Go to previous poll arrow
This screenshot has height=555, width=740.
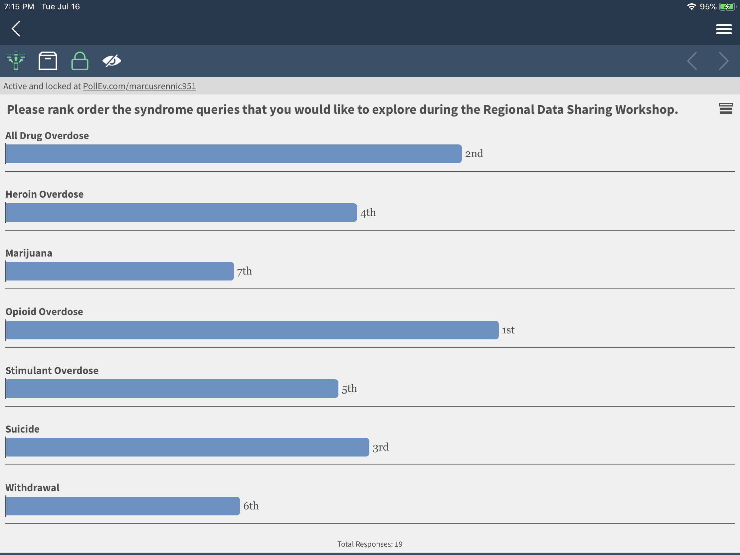tap(692, 61)
